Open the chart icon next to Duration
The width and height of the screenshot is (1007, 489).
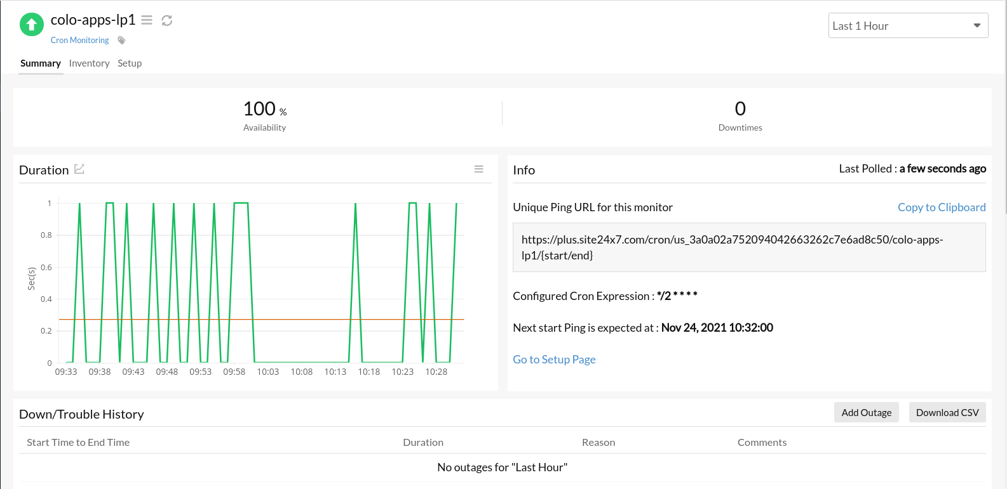79,169
